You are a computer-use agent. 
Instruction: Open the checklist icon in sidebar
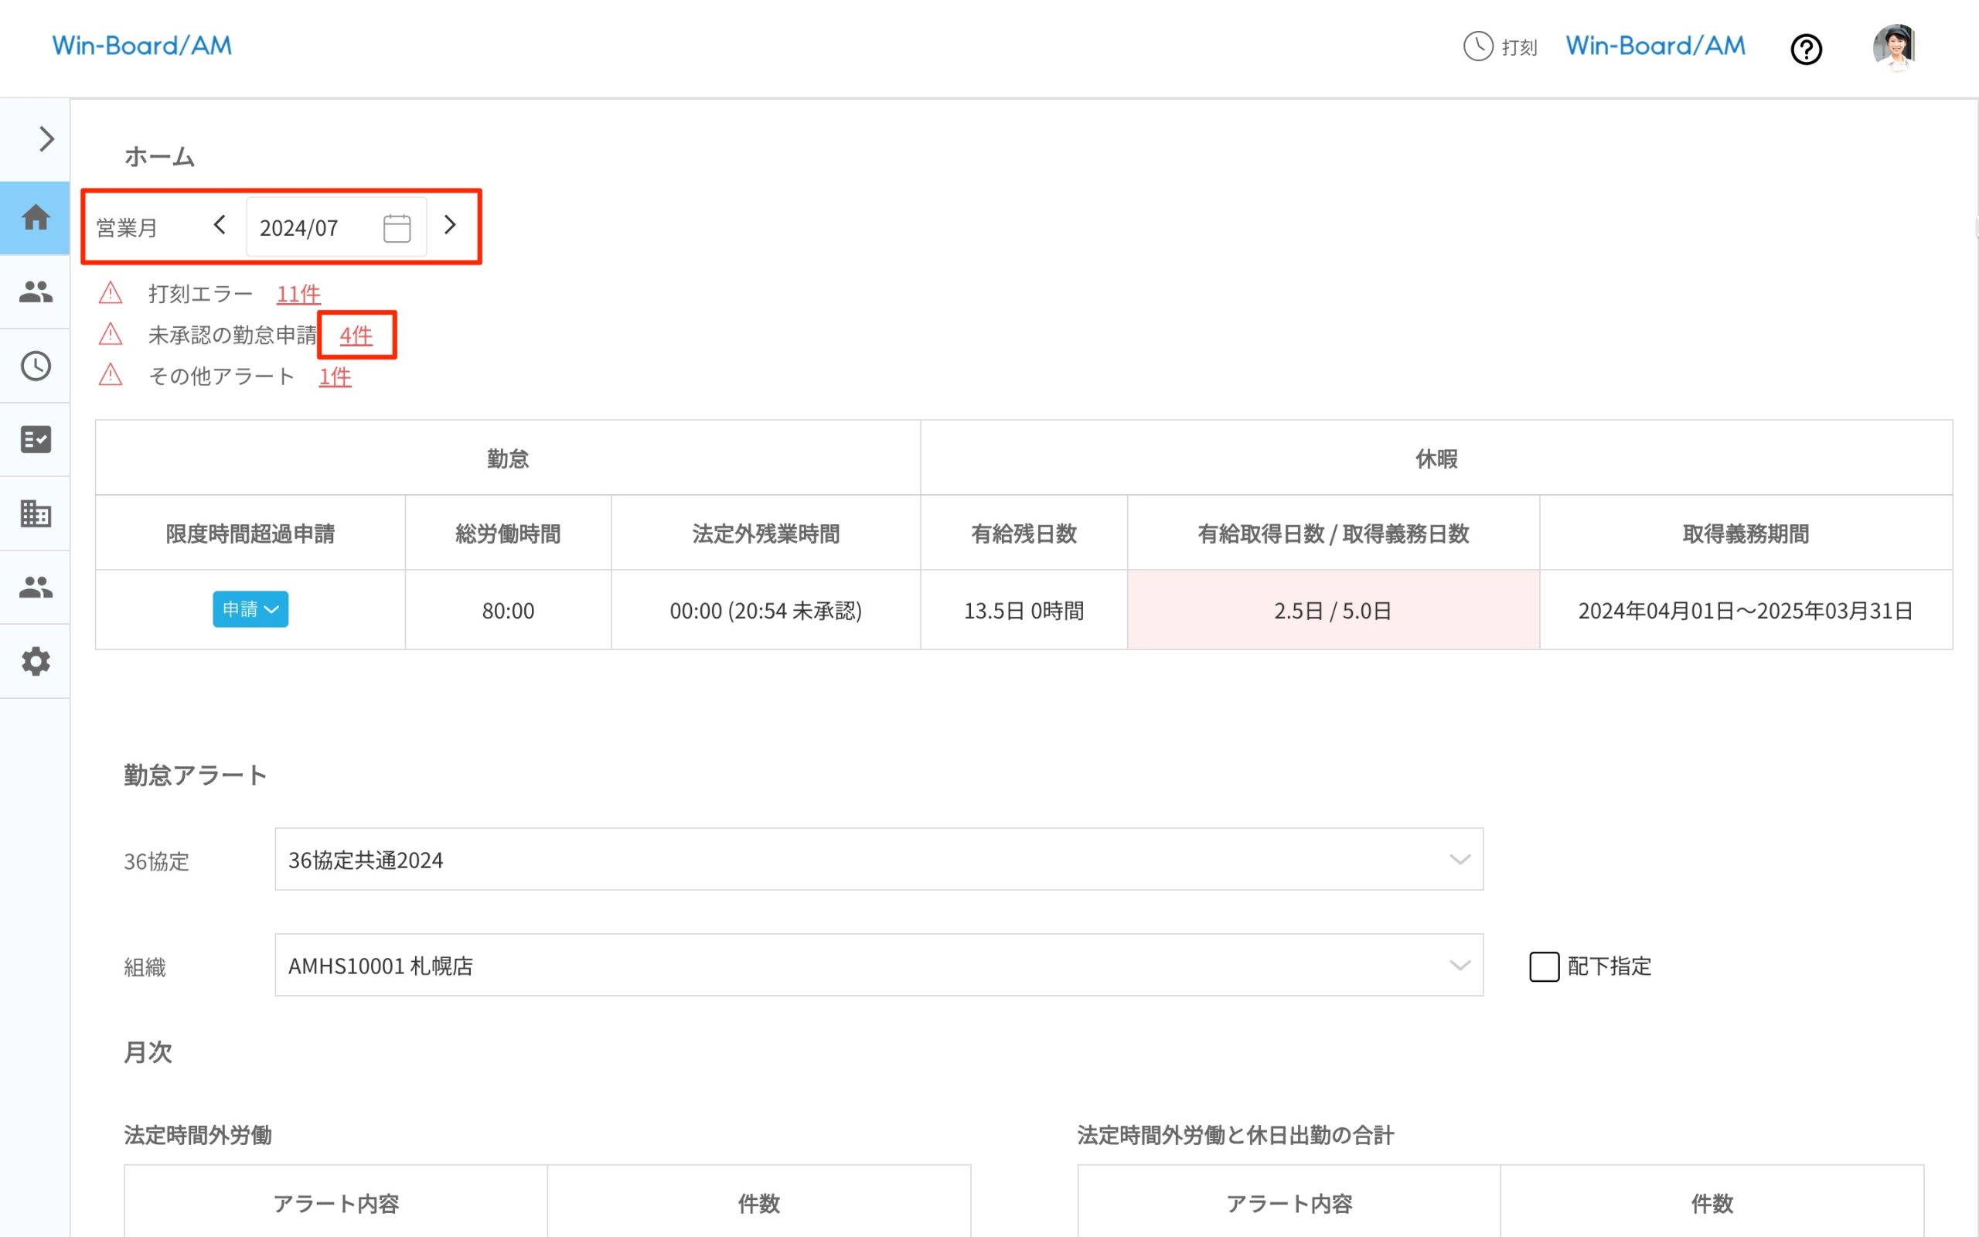pos(35,439)
